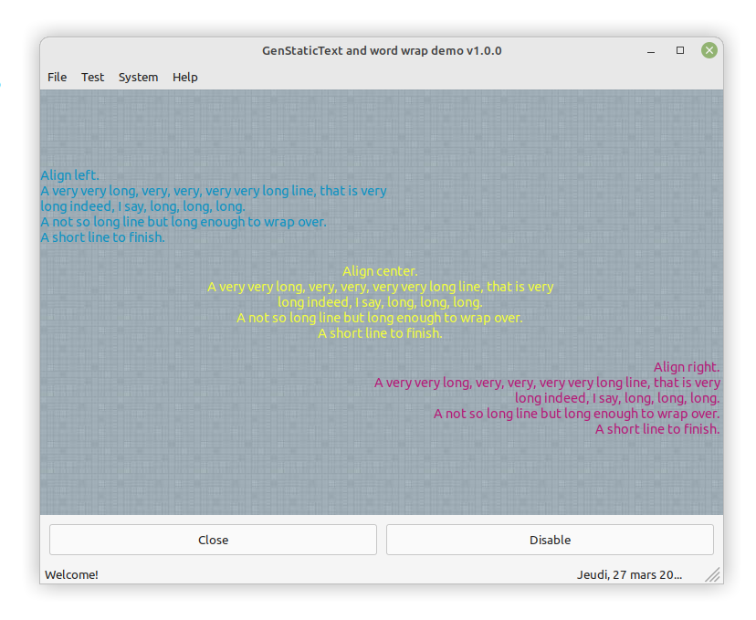Open the File menu
This screenshot has width=756, height=620.
pyautogui.click(x=57, y=78)
